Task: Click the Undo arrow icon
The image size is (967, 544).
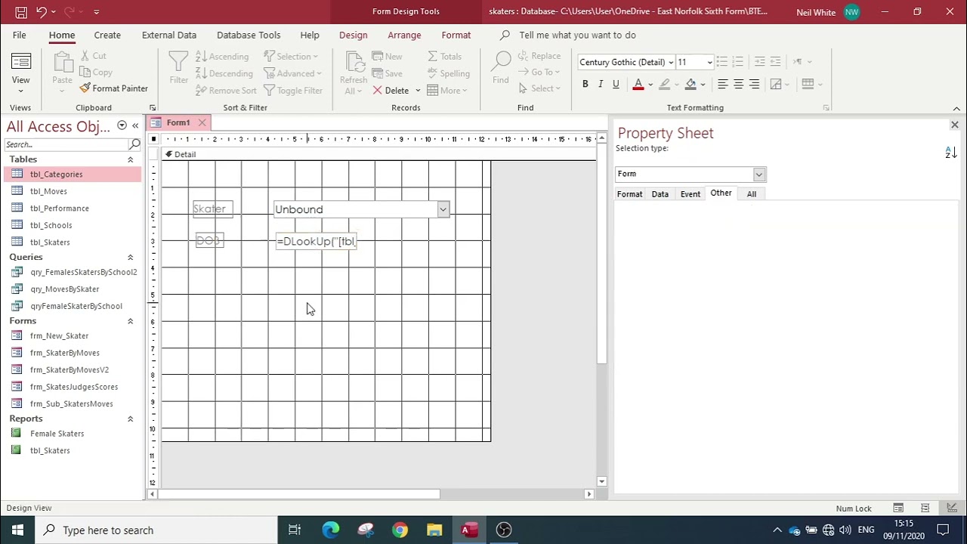Action: 42,11
